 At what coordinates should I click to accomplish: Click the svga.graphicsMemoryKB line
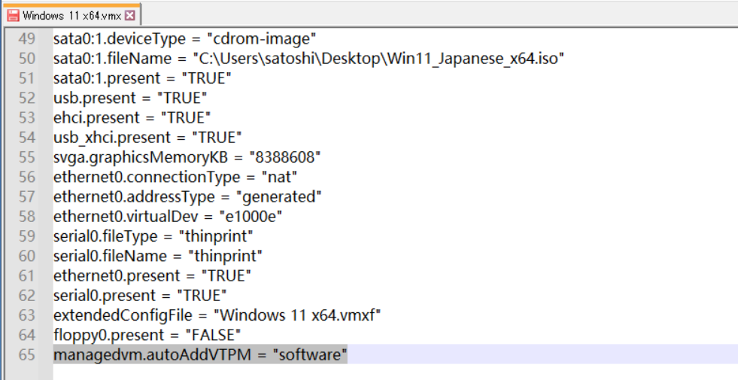187,157
